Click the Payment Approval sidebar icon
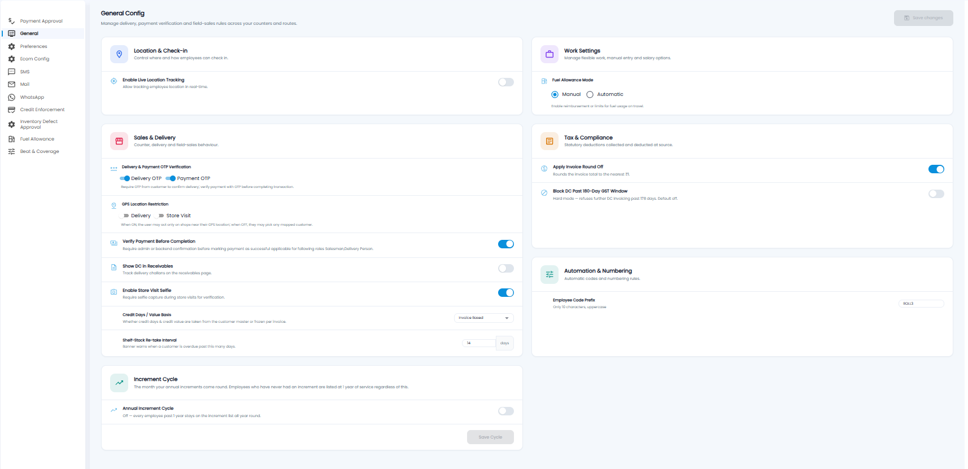The height and width of the screenshot is (469, 968). (11, 21)
